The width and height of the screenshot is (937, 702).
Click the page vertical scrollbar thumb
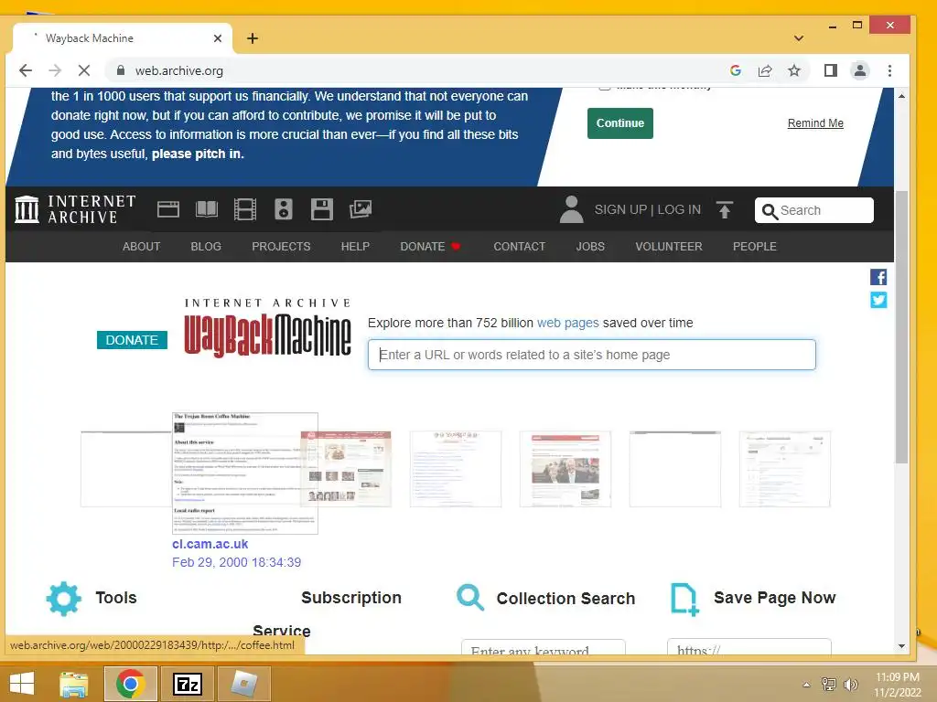click(x=901, y=326)
